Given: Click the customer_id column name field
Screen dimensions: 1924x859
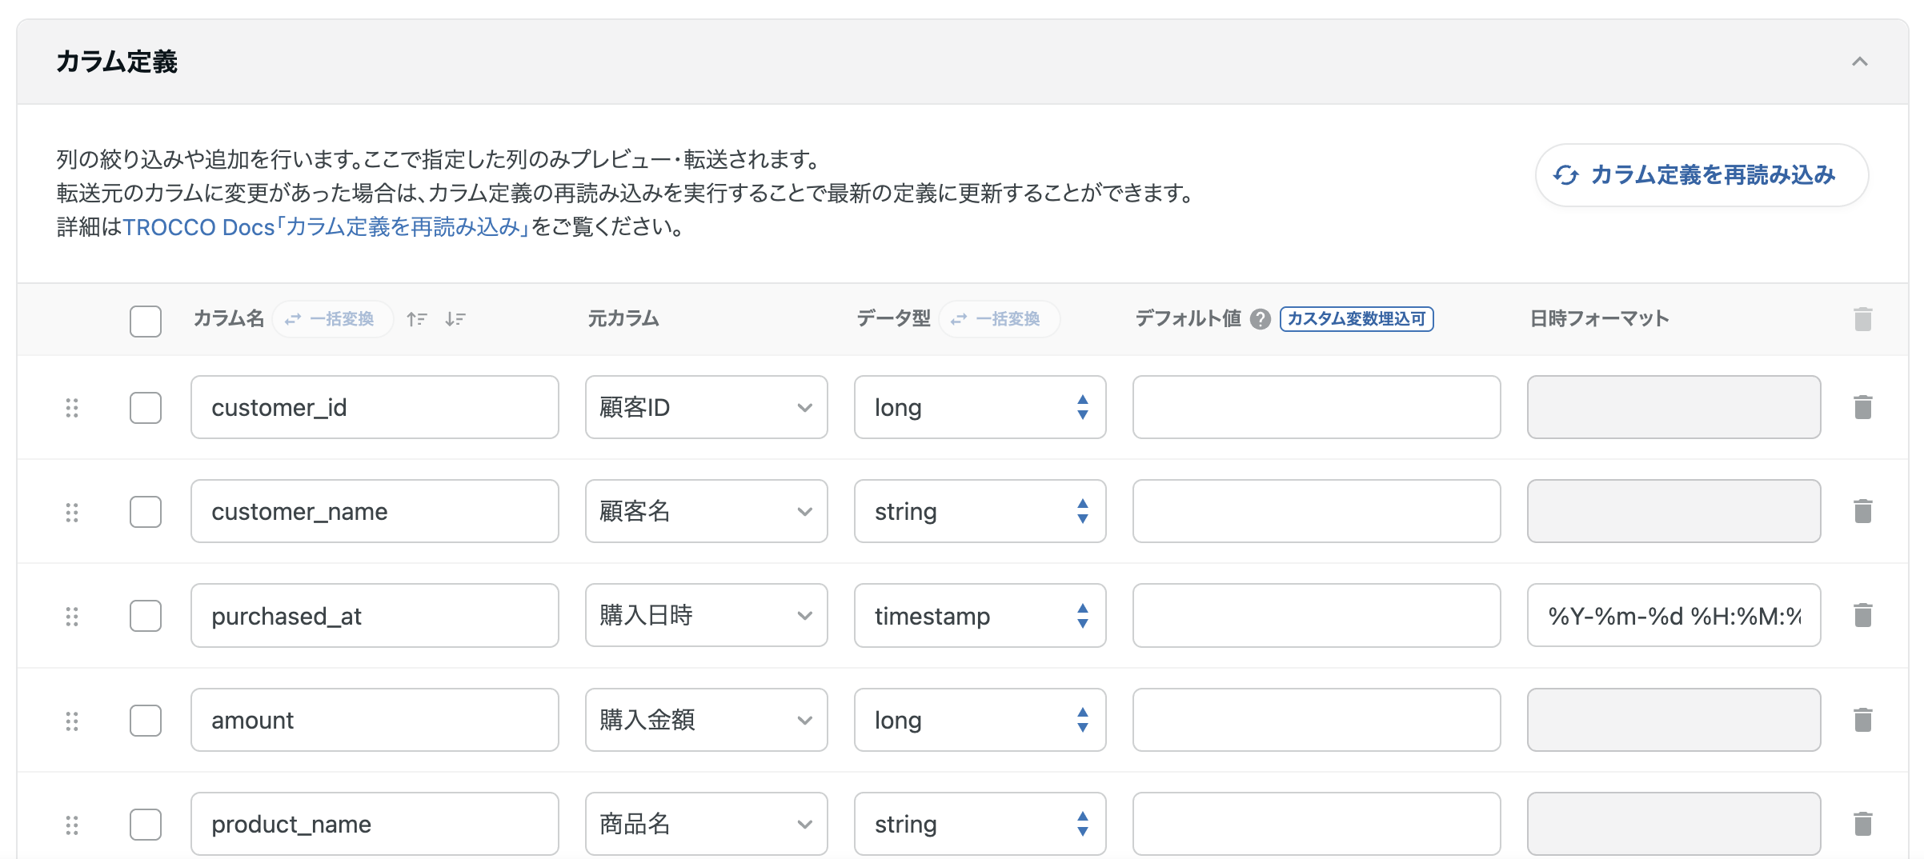Looking at the screenshot, I should coord(375,407).
